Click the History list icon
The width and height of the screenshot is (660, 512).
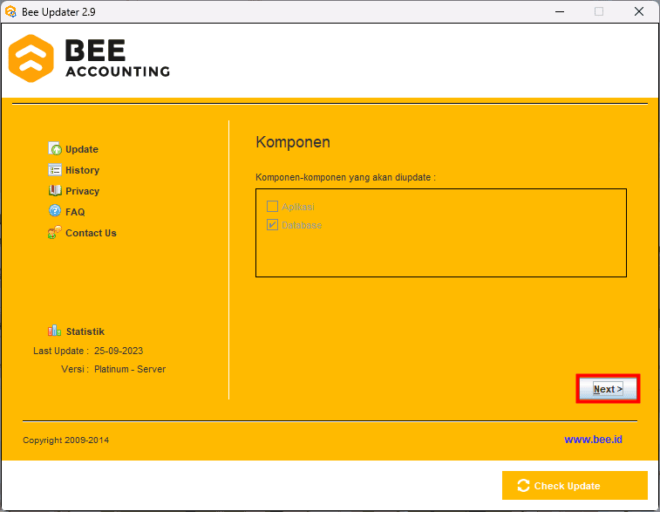coord(55,170)
